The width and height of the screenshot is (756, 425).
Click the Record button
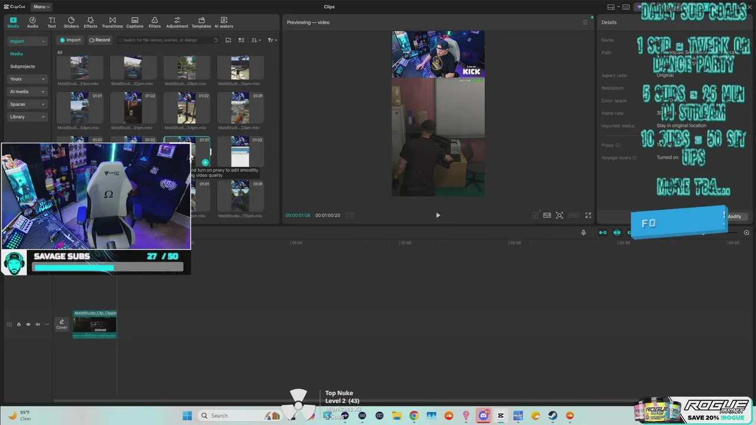tap(99, 40)
